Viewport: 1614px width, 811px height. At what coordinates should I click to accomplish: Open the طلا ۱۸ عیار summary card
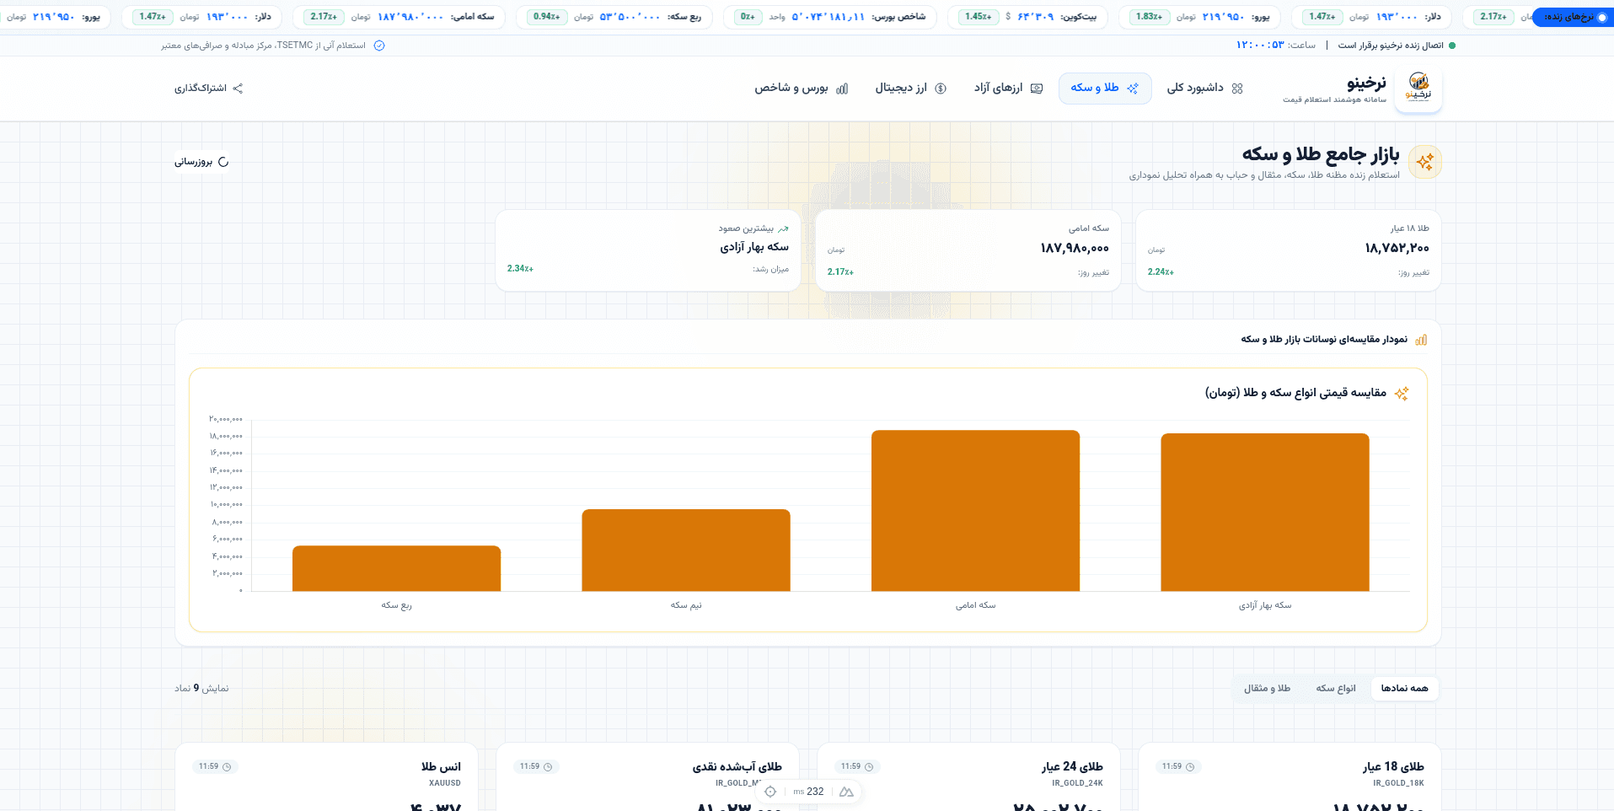(1288, 250)
